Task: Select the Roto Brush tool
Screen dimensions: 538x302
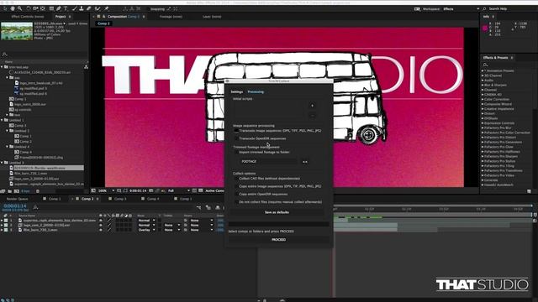Action: pyautogui.click(x=98, y=8)
